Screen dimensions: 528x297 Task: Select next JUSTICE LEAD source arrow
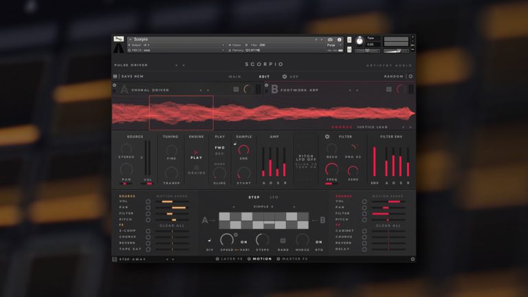[410, 127]
